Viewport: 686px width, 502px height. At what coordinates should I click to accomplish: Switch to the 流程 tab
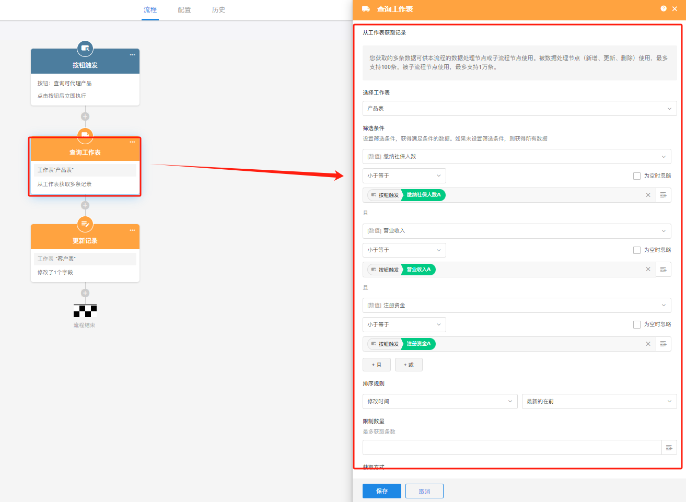[150, 10]
